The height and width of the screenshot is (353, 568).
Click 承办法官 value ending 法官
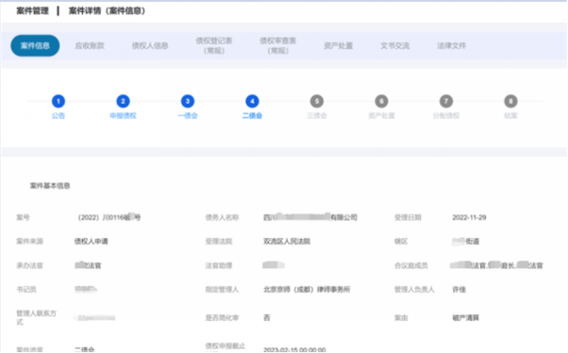point(88,265)
